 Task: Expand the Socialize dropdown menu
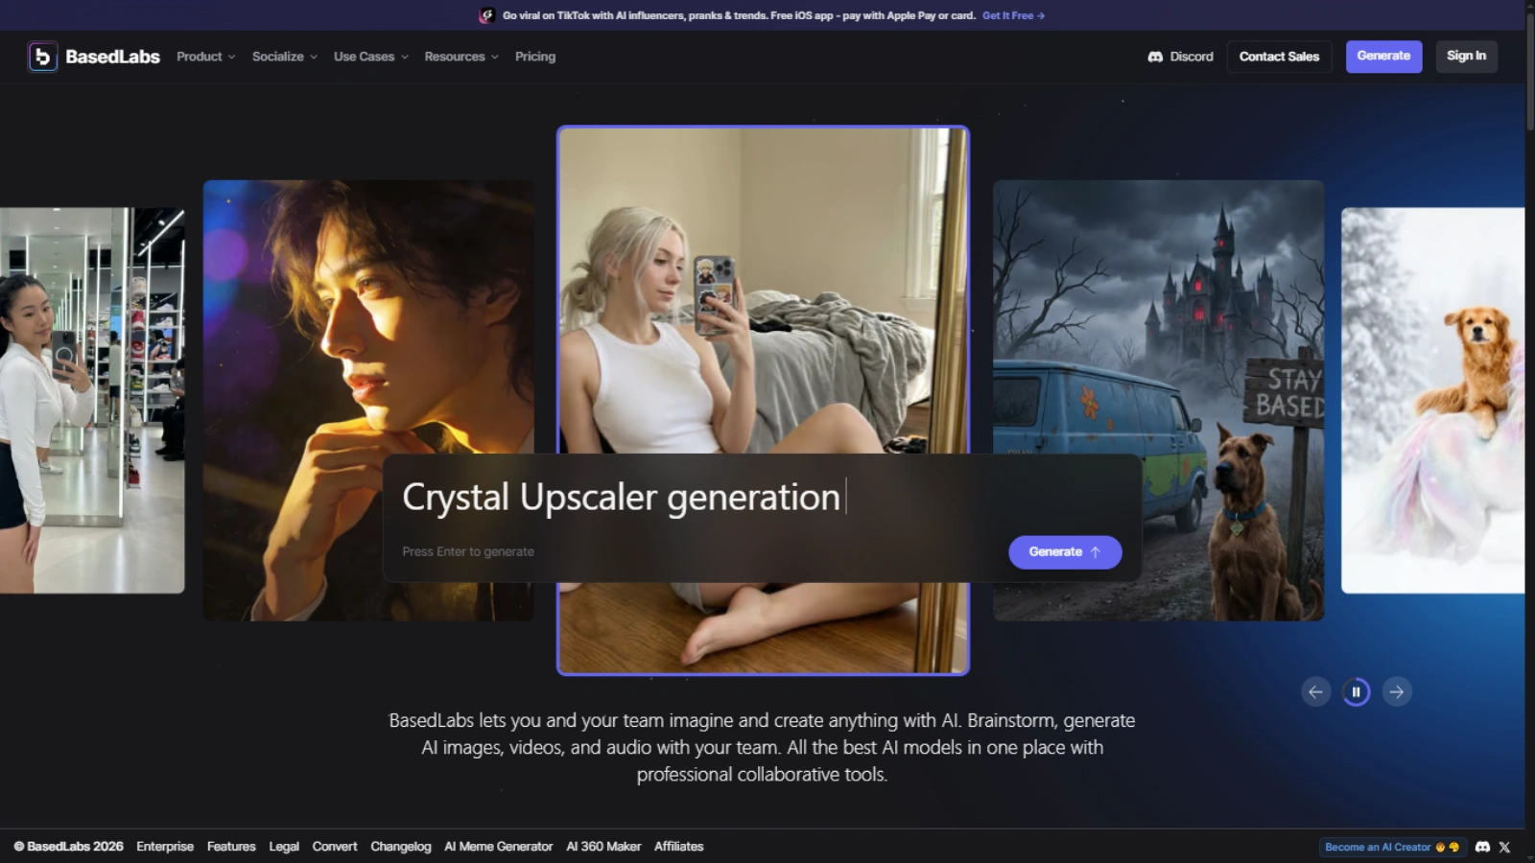pyautogui.click(x=284, y=57)
